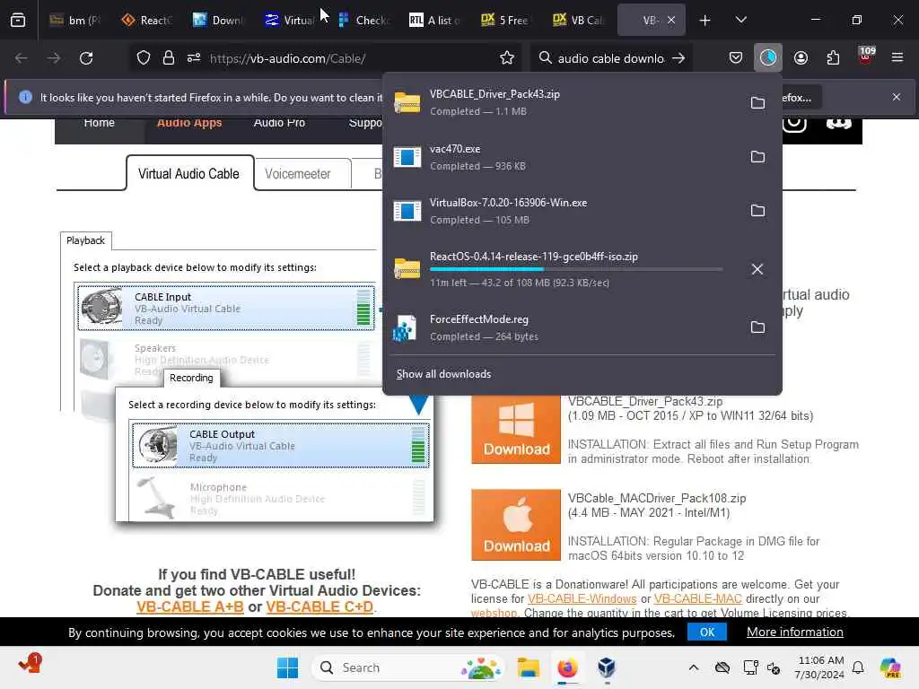Screen dimensions: 919x689
Task: Open the Firefox account menu
Action: point(801,58)
